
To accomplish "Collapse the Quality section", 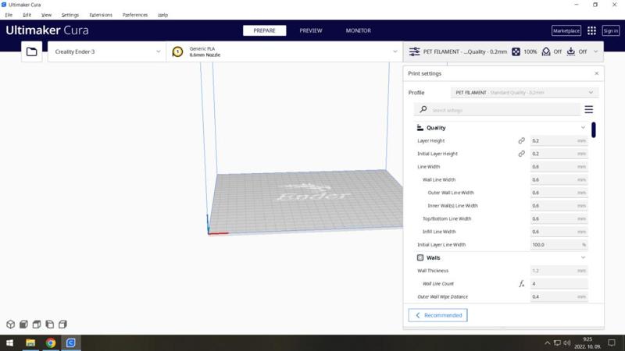I will [x=583, y=128].
